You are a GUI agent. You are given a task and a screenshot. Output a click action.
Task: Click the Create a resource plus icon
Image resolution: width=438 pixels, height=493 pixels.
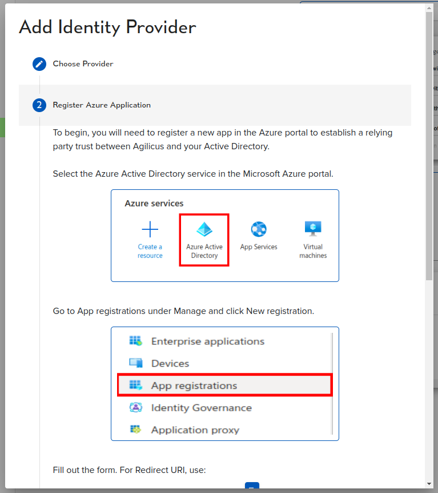[150, 229]
